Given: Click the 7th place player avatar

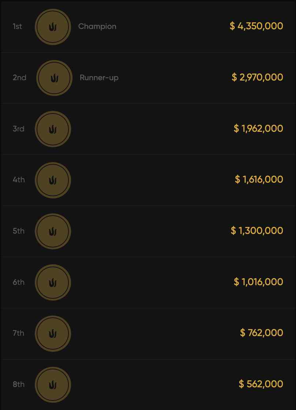Looking at the screenshot, I should pyautogui.click(x=53, y=333).
